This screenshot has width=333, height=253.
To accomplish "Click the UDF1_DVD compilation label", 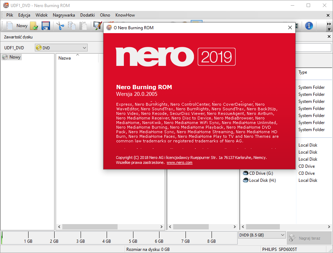I will tap(14, 48).
